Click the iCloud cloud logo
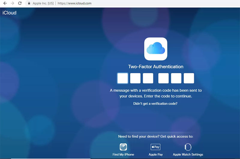The image size is (240, 159). (156, 49)
